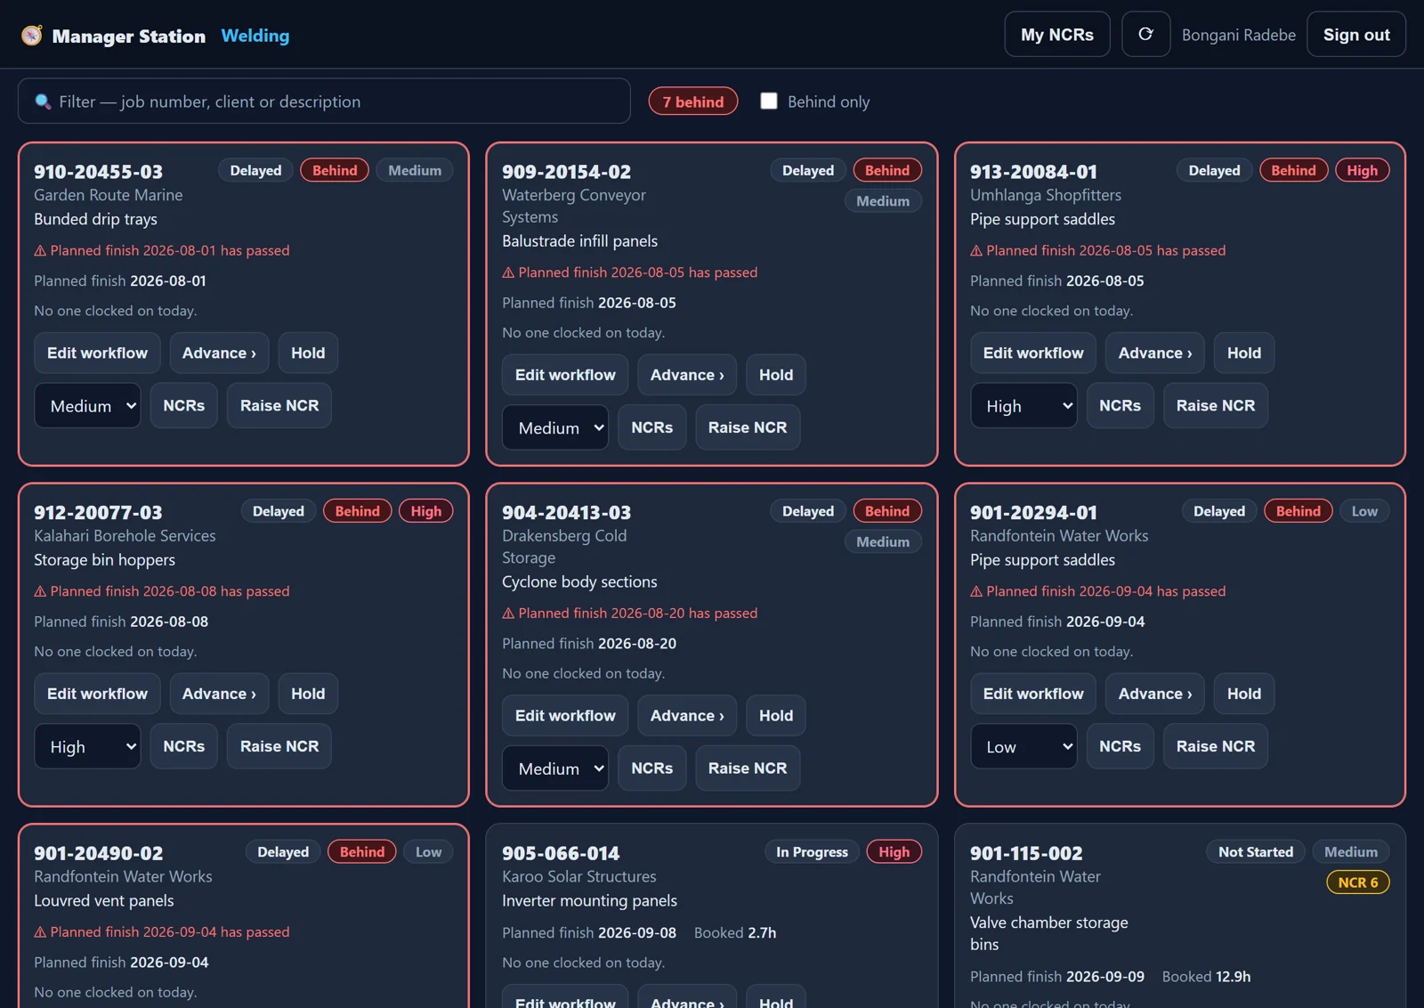View NCRs for job 910-20455-03
1424x1008 pixels.
pyautogui.click(x=184, y=405)
